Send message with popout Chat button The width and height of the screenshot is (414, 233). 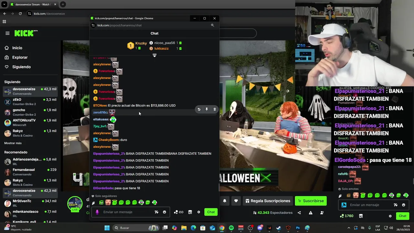[x=211, y=212]
